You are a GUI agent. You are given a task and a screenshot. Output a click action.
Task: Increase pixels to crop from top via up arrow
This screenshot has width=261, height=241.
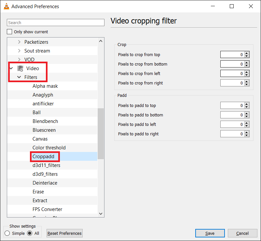(x=247, y=53)
